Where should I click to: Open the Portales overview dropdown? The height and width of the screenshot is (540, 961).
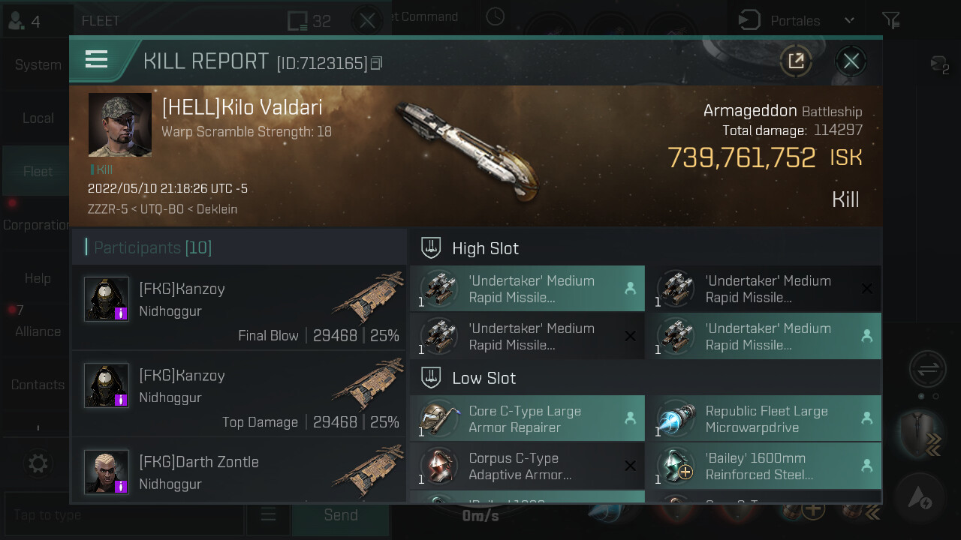797,20
